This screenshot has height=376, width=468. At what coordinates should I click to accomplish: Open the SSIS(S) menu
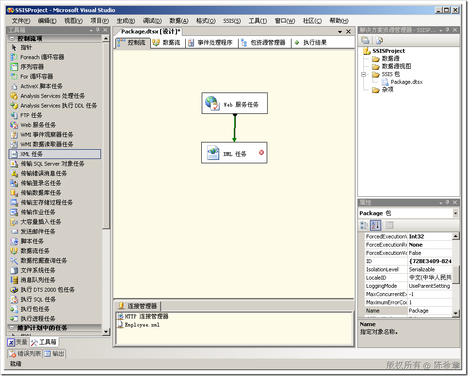click(232, 20)
